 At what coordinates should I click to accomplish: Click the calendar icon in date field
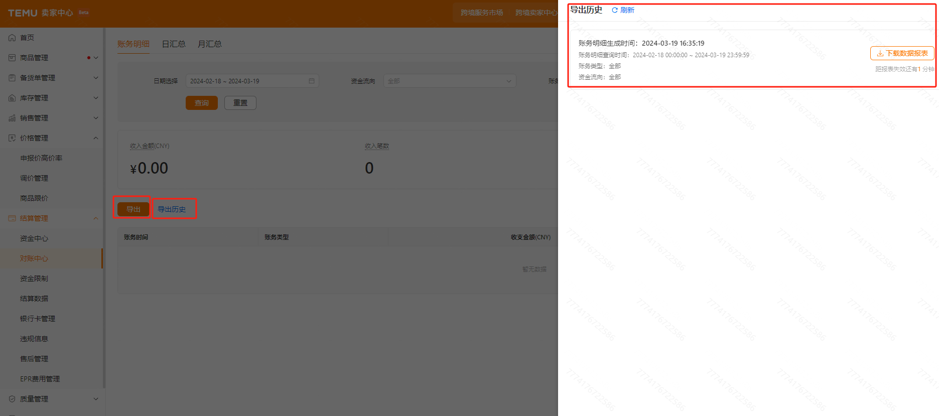(312, 81)
